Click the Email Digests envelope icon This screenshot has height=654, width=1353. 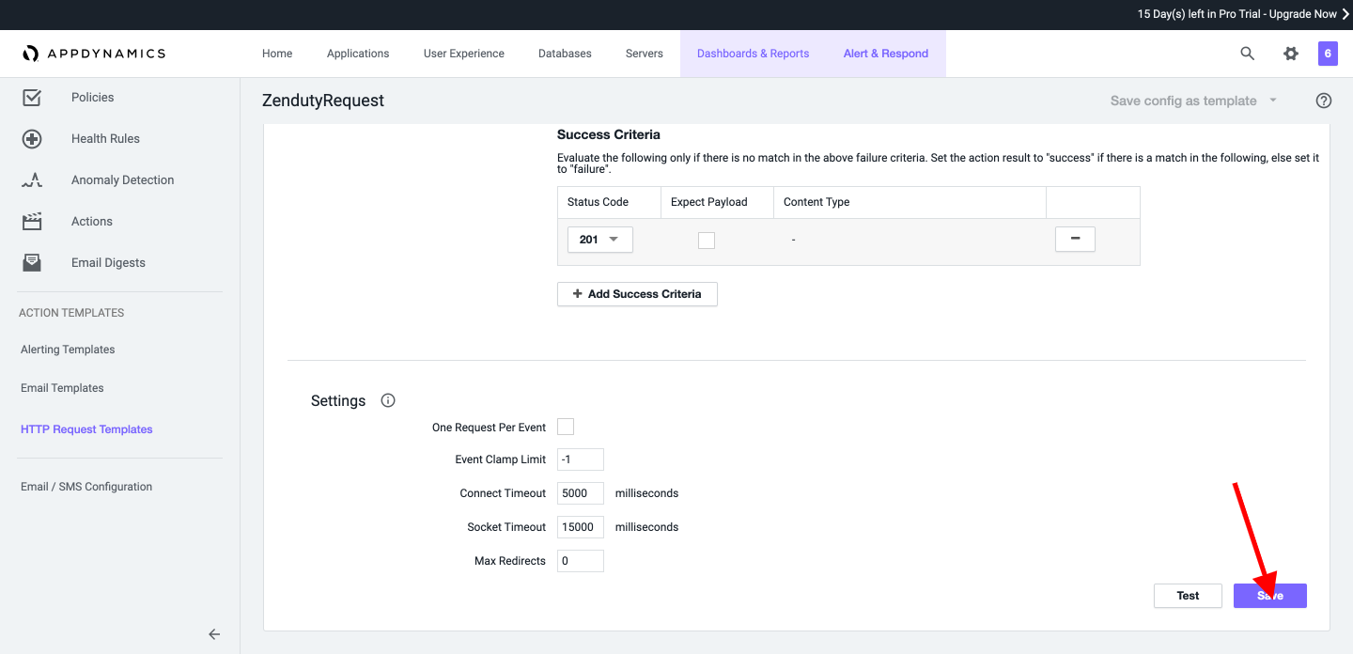click(32, 263)
